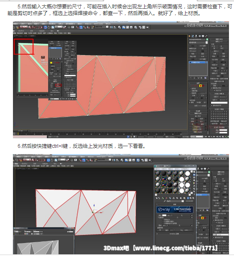Collapse the Edit Polygons rollout in first screenshot
This screenshot has height=256, width=234.
click(198, 114)
